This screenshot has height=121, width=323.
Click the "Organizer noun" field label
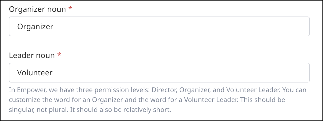pos(37,9)
